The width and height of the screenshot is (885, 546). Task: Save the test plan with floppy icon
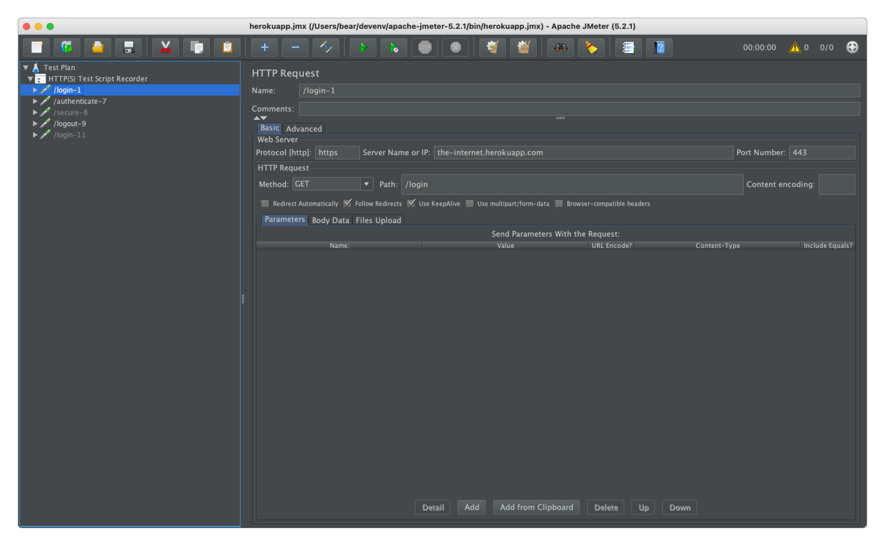tap(128, 47)
